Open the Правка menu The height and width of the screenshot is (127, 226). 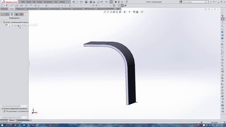pyautogui.click(x=29, y=2)
